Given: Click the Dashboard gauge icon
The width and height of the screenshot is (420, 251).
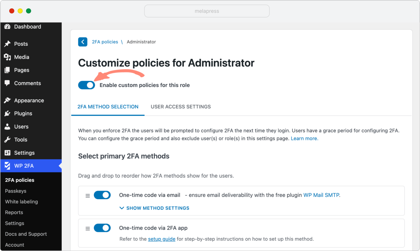Looking at the screenshot, I should [7, 27].
